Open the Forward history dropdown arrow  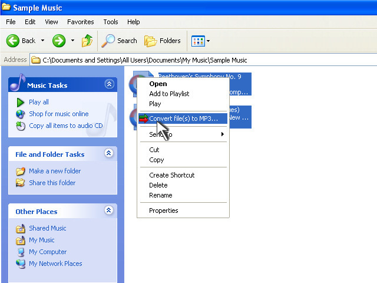(72, 41)
